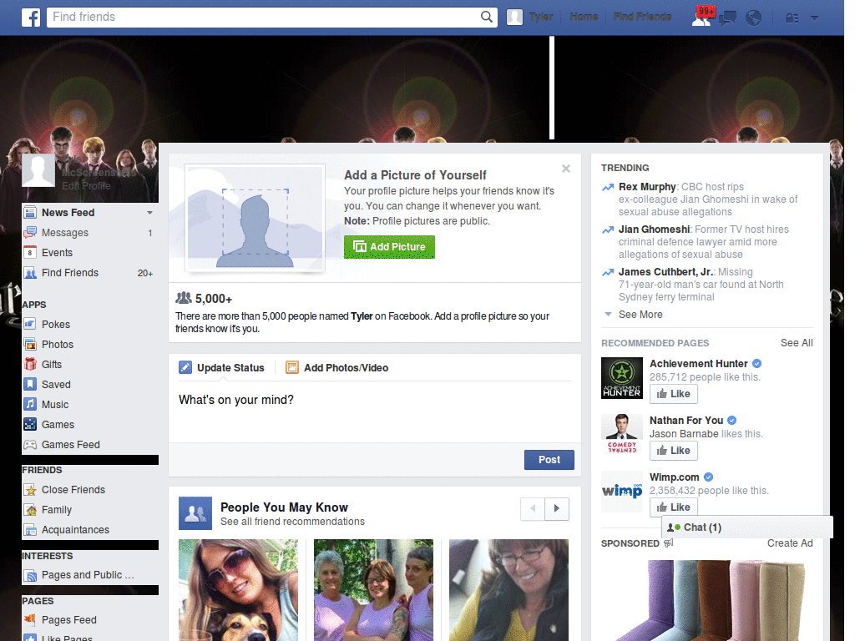Open friend requests notifications icon
Viewport: 855px width, 641px height.
[x=702, y=17]
